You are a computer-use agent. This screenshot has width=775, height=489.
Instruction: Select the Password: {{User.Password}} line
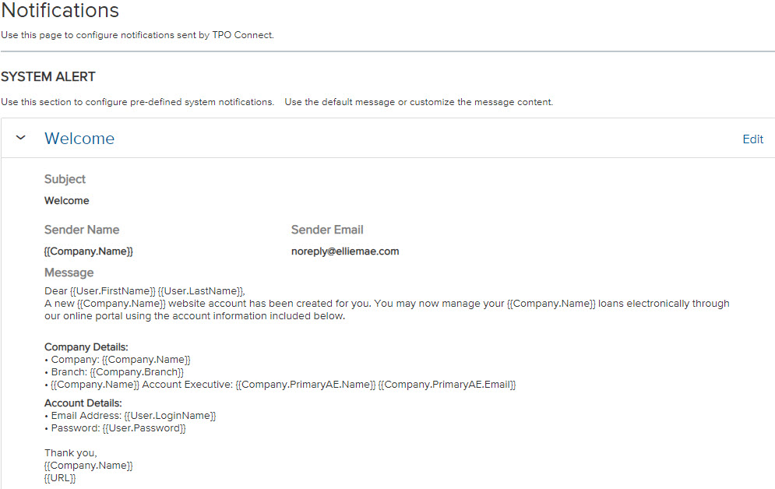point(115,428)
